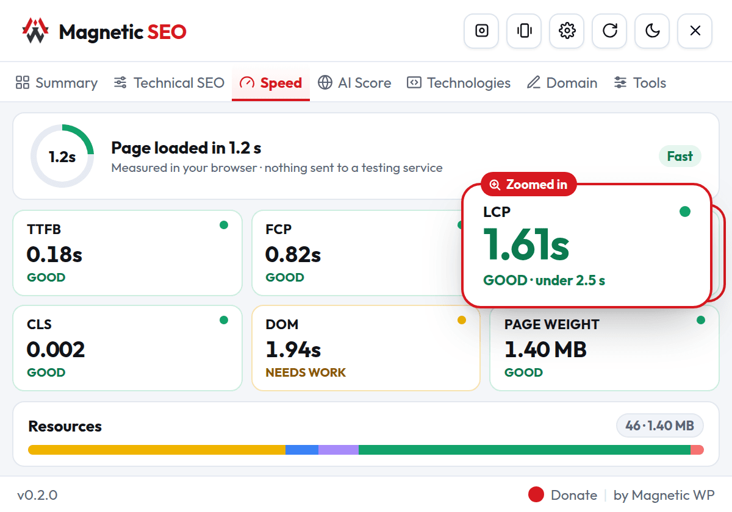Click the Page Weight 1.40 MB card
732x512 pixels.
coord(605,348)
